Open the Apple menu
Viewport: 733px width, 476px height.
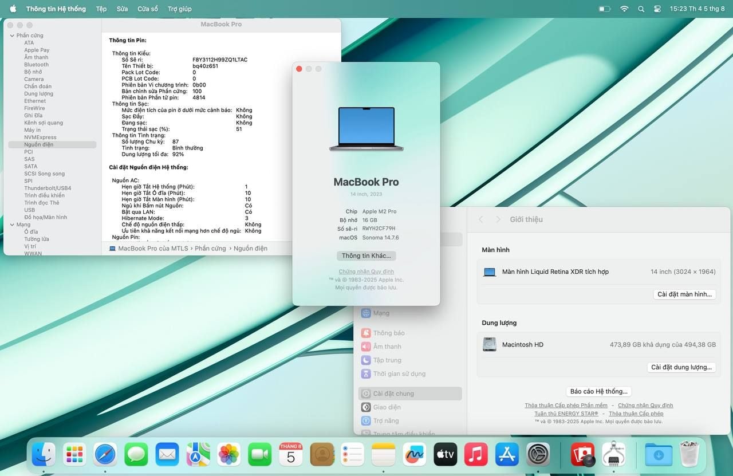pyautogui.click(x=13, y=9)
